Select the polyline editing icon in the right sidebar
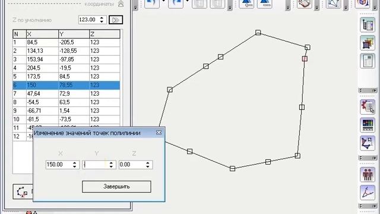The image size is (380, 214). pos(368,143)
